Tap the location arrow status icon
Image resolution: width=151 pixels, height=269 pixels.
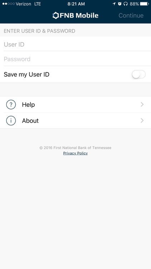point(114,4)
